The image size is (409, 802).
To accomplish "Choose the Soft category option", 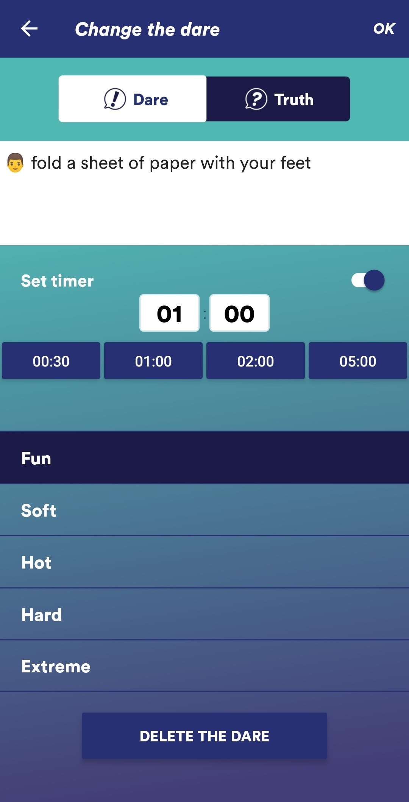I will [x=204, y=510].
